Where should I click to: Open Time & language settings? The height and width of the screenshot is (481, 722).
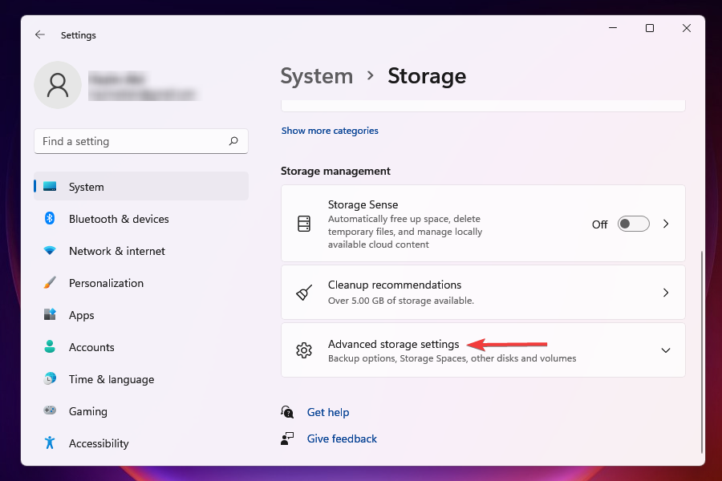(x=141, y=379)
